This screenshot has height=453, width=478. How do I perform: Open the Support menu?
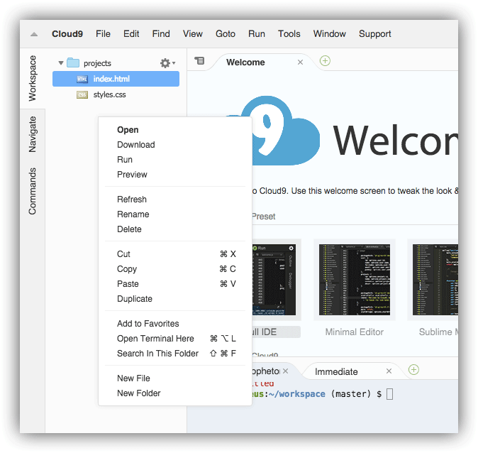pyautogui.click(x=374, y=34)
